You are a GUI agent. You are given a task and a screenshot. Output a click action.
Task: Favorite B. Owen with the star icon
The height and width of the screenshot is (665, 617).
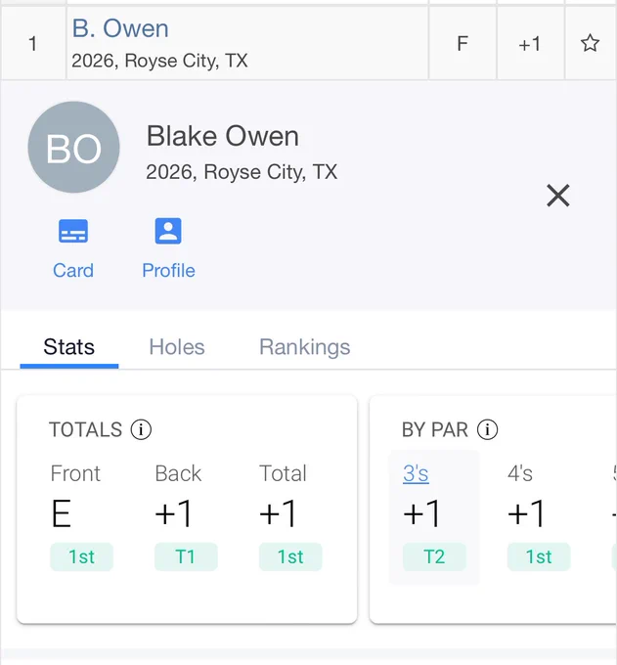(x=590, y=43)
